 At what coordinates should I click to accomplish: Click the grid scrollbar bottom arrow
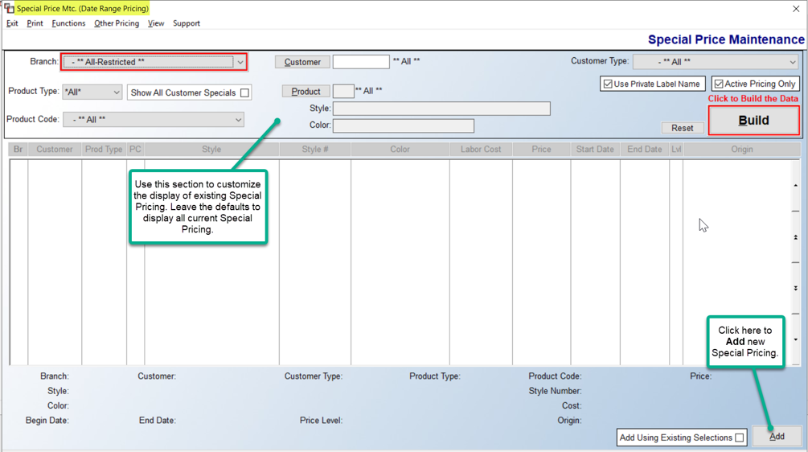tap(796, 339)
